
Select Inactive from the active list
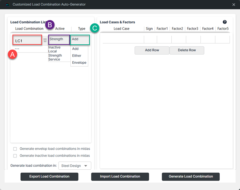(54, 47)
